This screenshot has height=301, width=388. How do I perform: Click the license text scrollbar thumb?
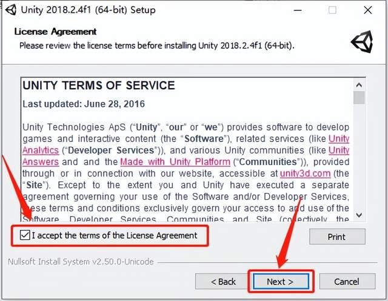(359, 98)
